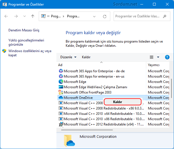Click the Progra... breadcrumb segment
This screenshot has height=149, width=174.
point(73,16)
